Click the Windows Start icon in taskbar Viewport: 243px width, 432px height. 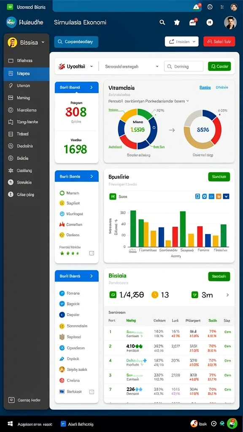11,424
